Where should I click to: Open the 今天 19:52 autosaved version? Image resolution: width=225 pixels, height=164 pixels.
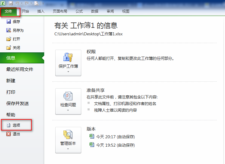point(112,145)
